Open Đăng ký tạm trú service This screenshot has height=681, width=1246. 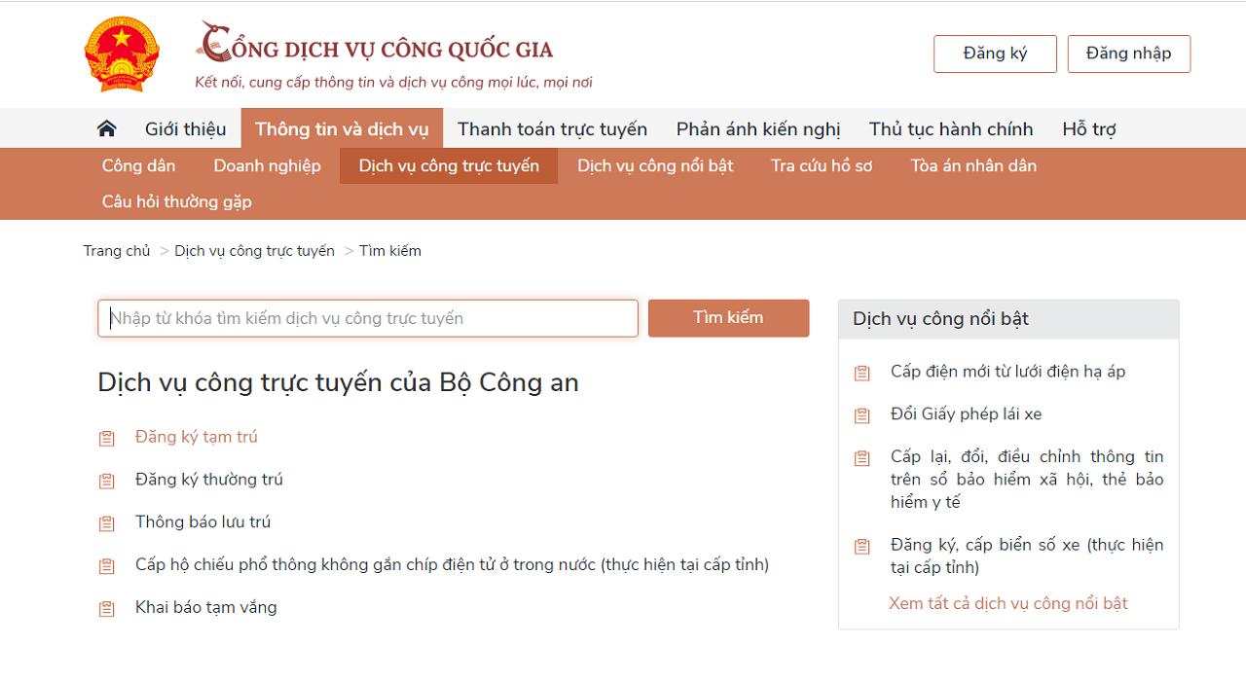197,437
